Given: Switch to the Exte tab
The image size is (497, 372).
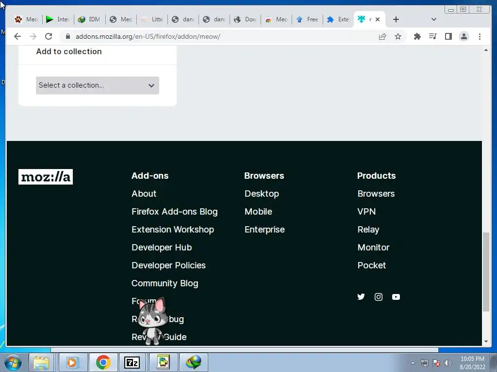Looking at the screenshot, I should pos(338,19).
